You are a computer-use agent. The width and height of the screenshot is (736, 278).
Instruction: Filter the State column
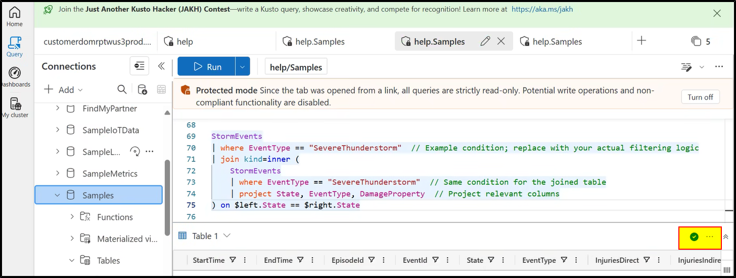491,260
